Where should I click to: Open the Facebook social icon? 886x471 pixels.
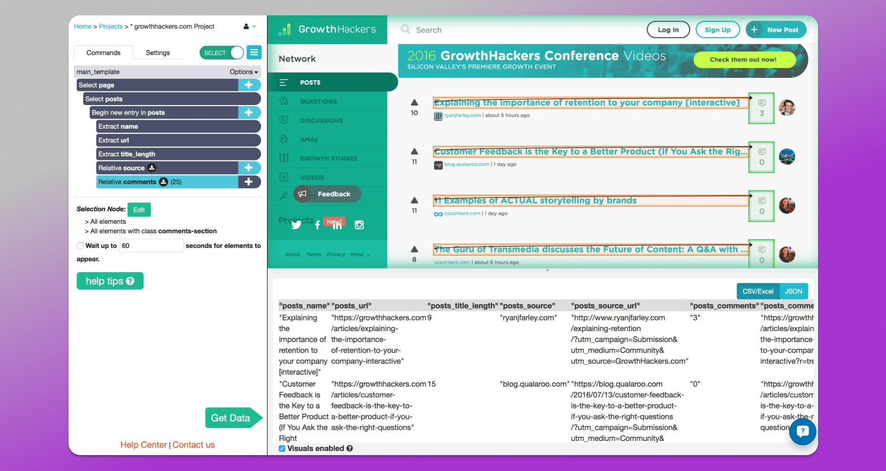coord(317,225)
